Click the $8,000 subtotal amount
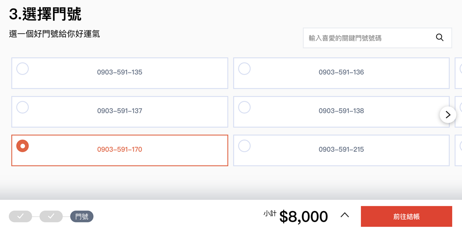The width and height of the screenshot is (462, 230). [x=303, y=216]
